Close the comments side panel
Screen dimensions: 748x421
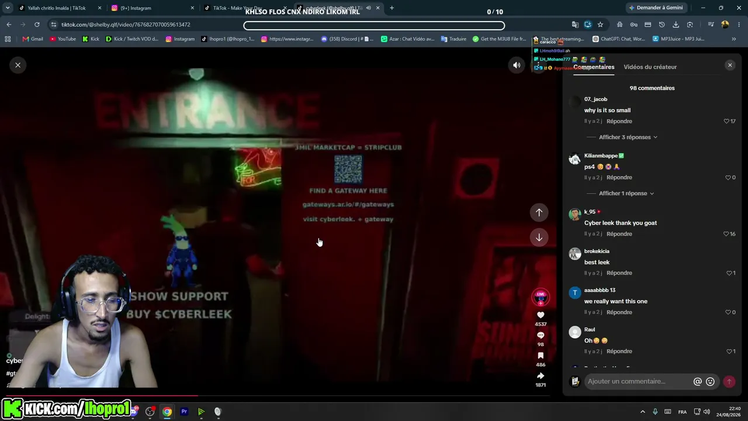pyautogui.click(x=730, y=65)
